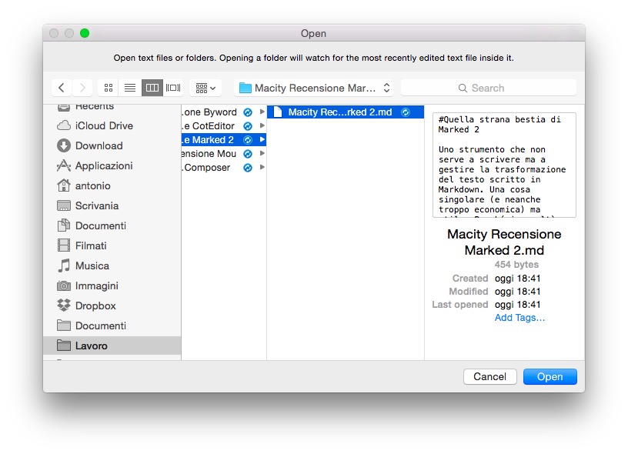The height and width of the screenshot is (454, 628).
Task: Switch to list view
Action: 130,88
